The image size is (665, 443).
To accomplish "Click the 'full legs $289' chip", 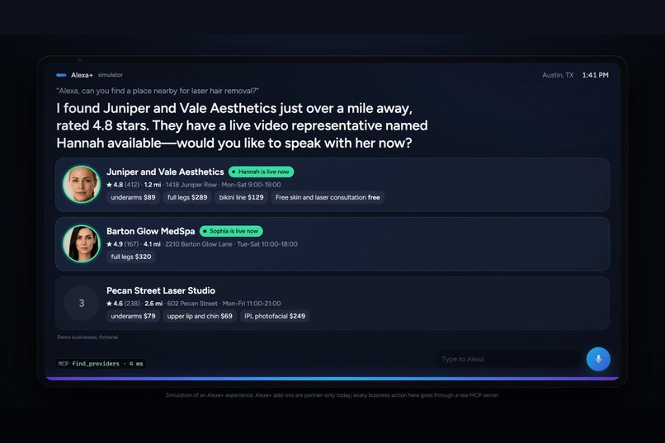I will coord(187,197).
